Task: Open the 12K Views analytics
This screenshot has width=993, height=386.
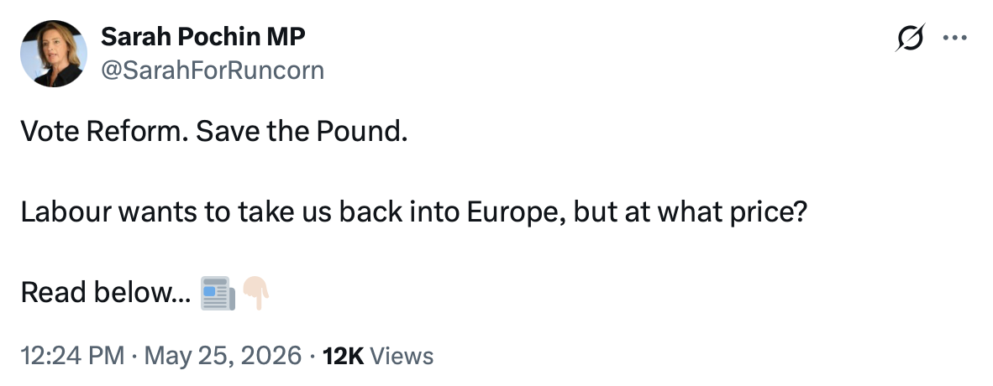Action: click(x=378, y=356)
